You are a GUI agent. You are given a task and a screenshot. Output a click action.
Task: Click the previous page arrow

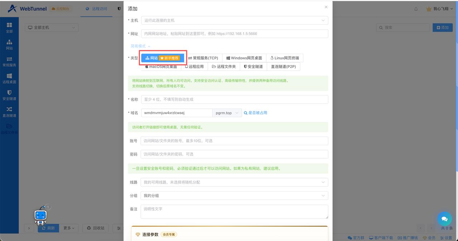point(421,228)
